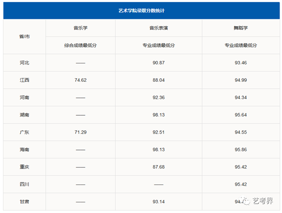The height and width of the screenshot is (213, 282).
Task: Click the 综合成绩最低分 subheader
Action: (80, 46)
